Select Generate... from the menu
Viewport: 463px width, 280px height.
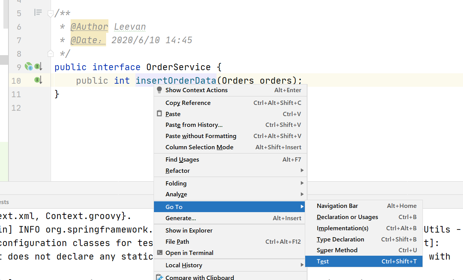tap(230, 218)
